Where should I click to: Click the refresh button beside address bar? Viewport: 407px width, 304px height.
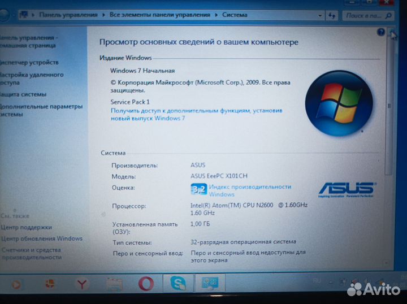click(x=331, y=16)
